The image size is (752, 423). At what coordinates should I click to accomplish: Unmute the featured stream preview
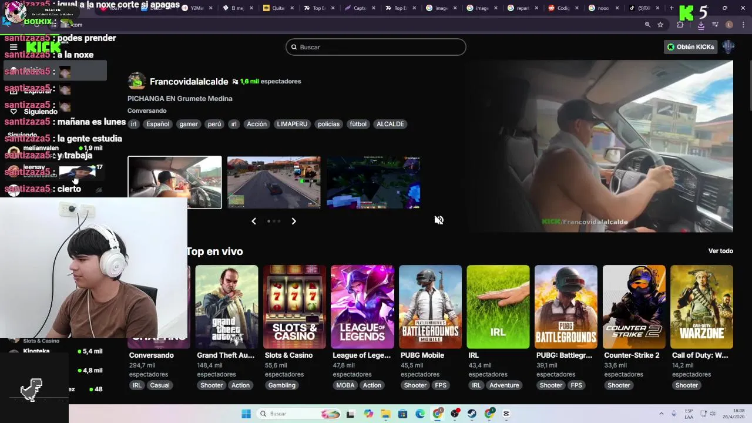coord(439,220)
